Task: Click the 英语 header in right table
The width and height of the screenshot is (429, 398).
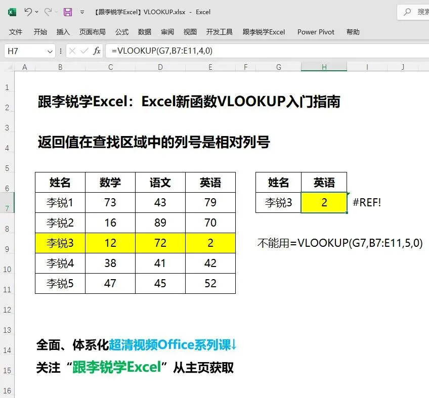Action: click(324, 183)
